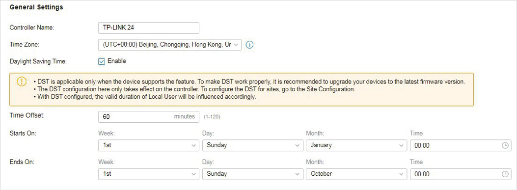Click the Time Zone info icon
This screenshot has width=517, height=190.
[249, 45]
